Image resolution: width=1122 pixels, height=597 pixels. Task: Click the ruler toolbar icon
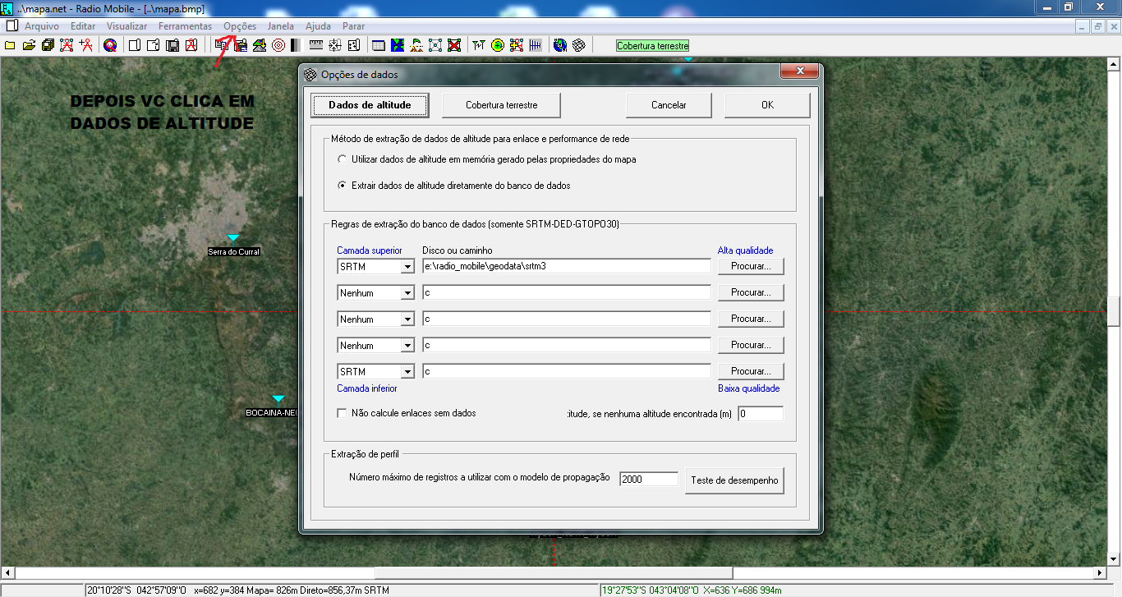(x=315, y=45)
